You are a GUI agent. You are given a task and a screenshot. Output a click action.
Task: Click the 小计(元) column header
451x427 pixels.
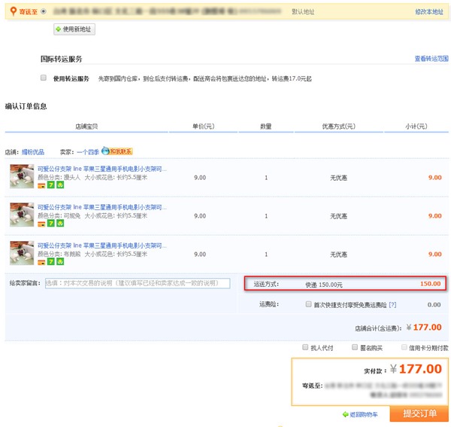[x=416, y=127]
